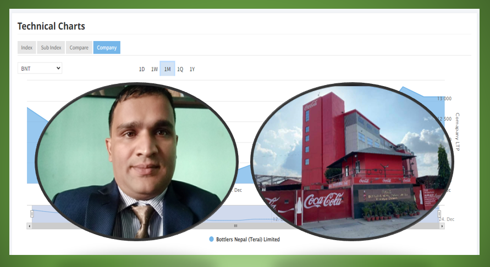Toggle the Bottlers Nepal (Terai) Limited legend

tap(244, 240)
